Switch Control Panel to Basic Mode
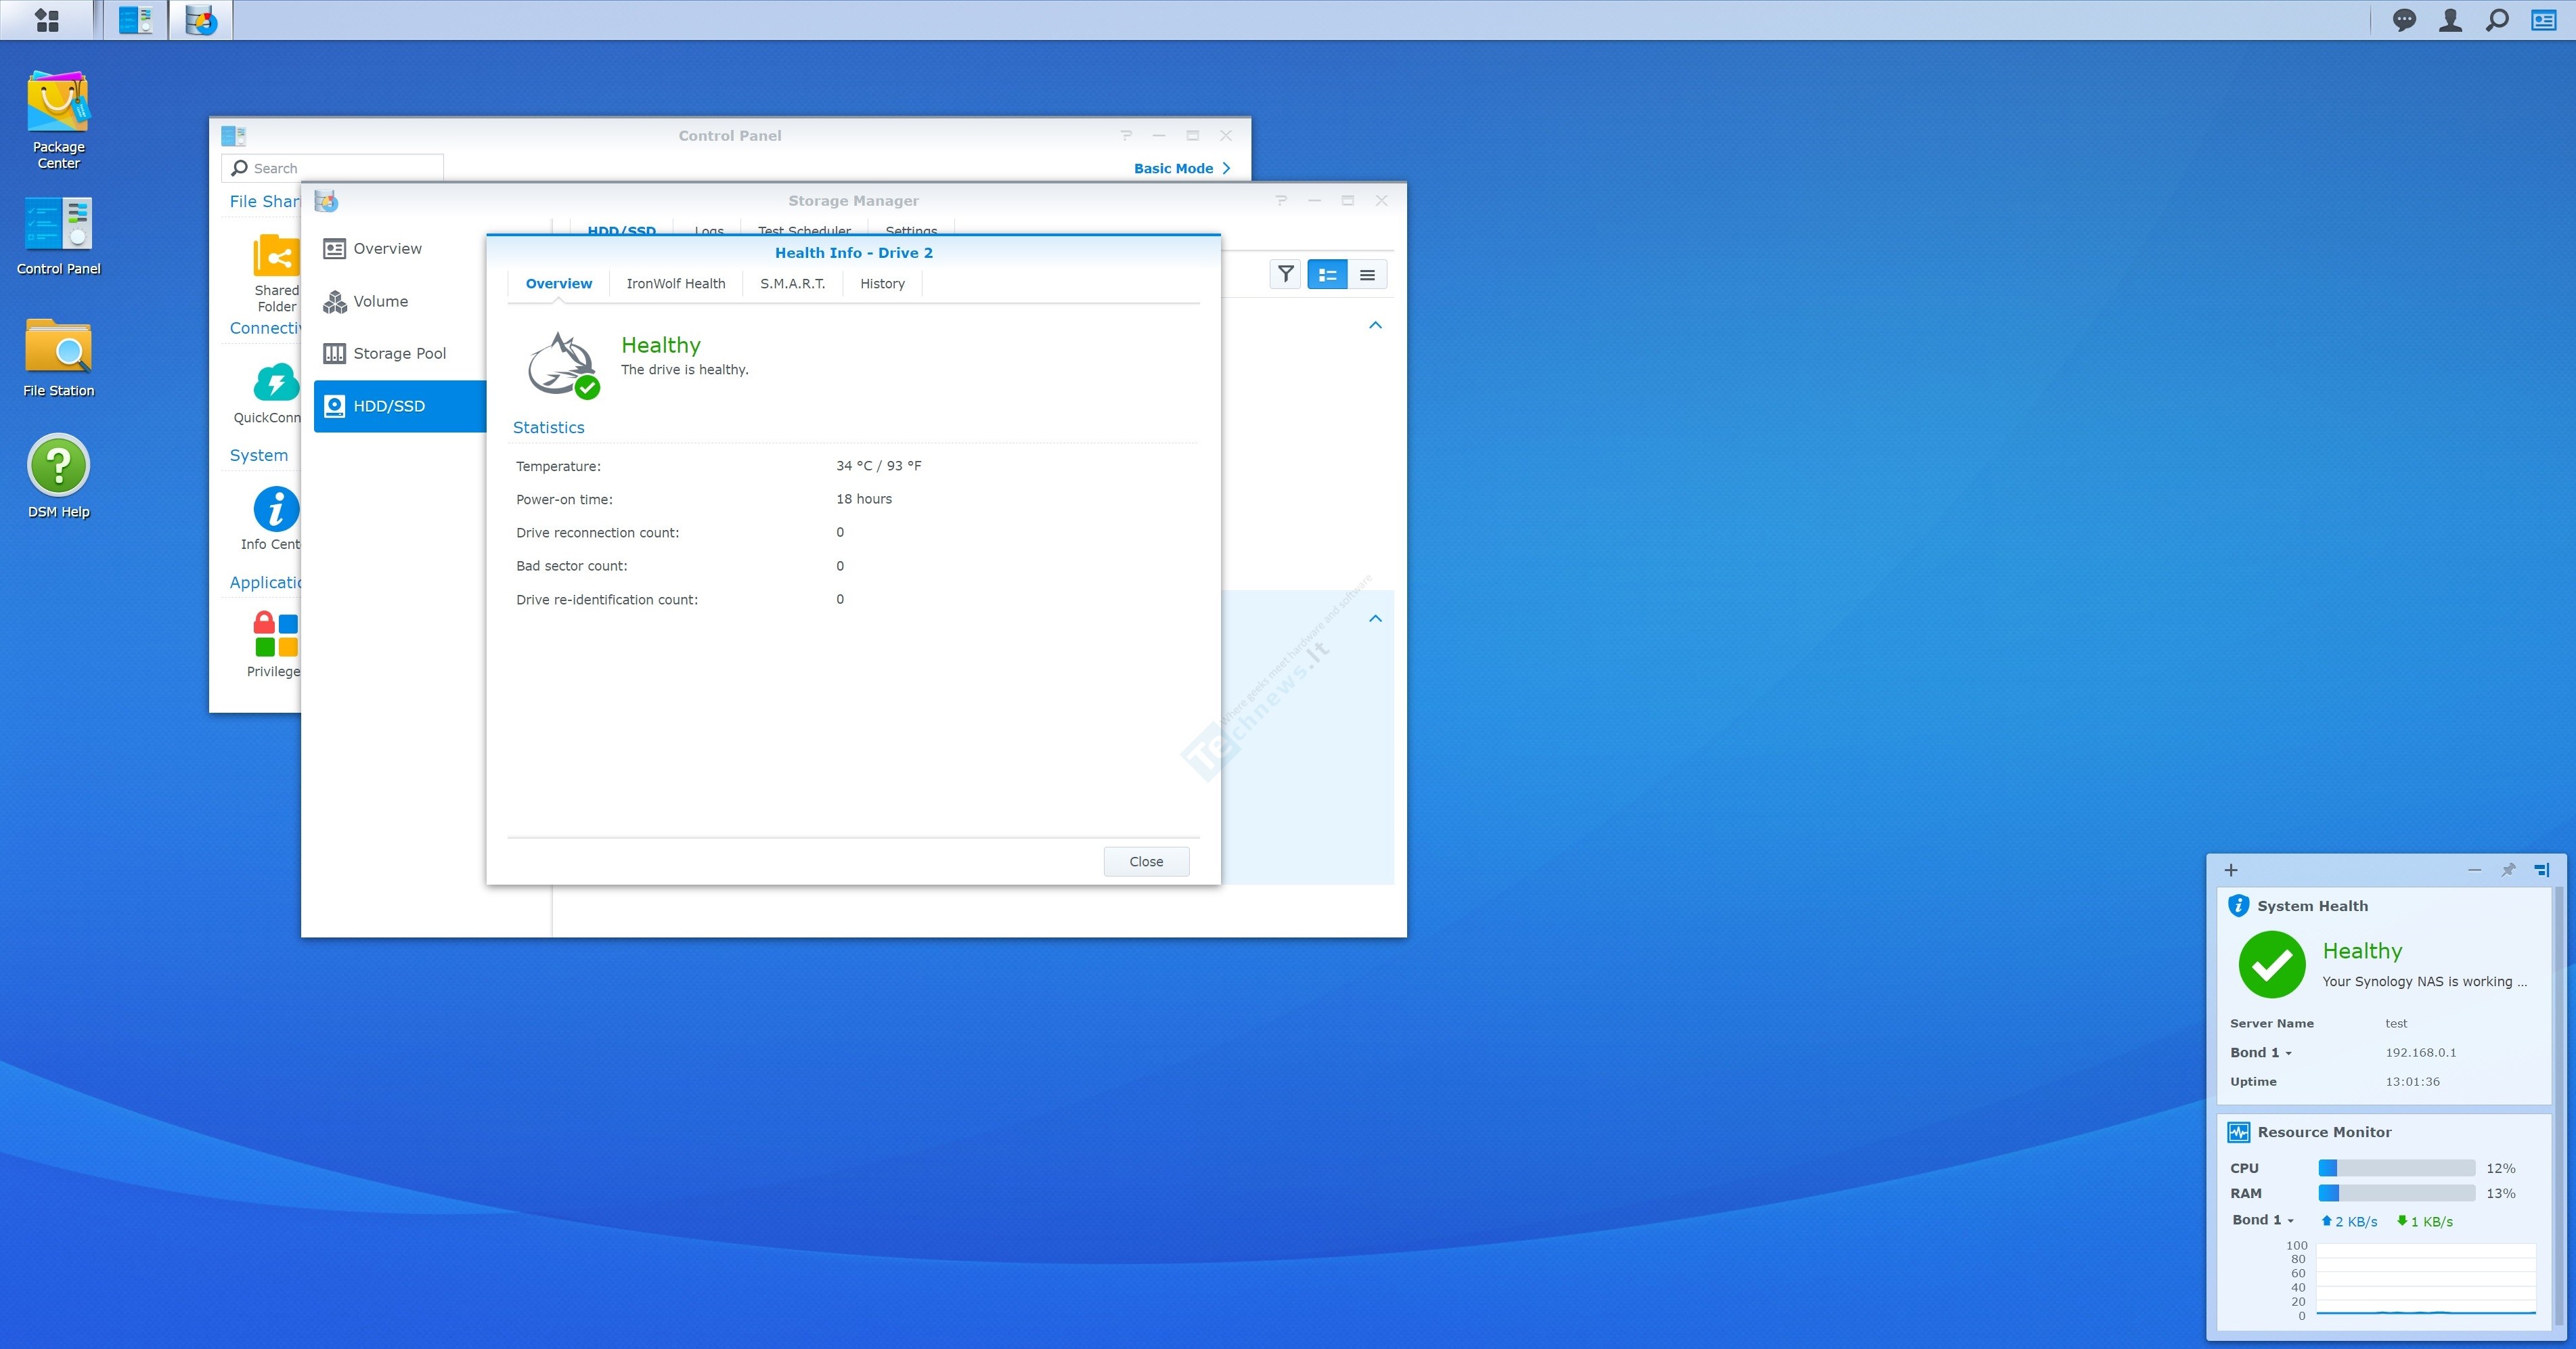This screenshot has height=1349, width=2576. pyautogui.click(x=1182, y=168)
